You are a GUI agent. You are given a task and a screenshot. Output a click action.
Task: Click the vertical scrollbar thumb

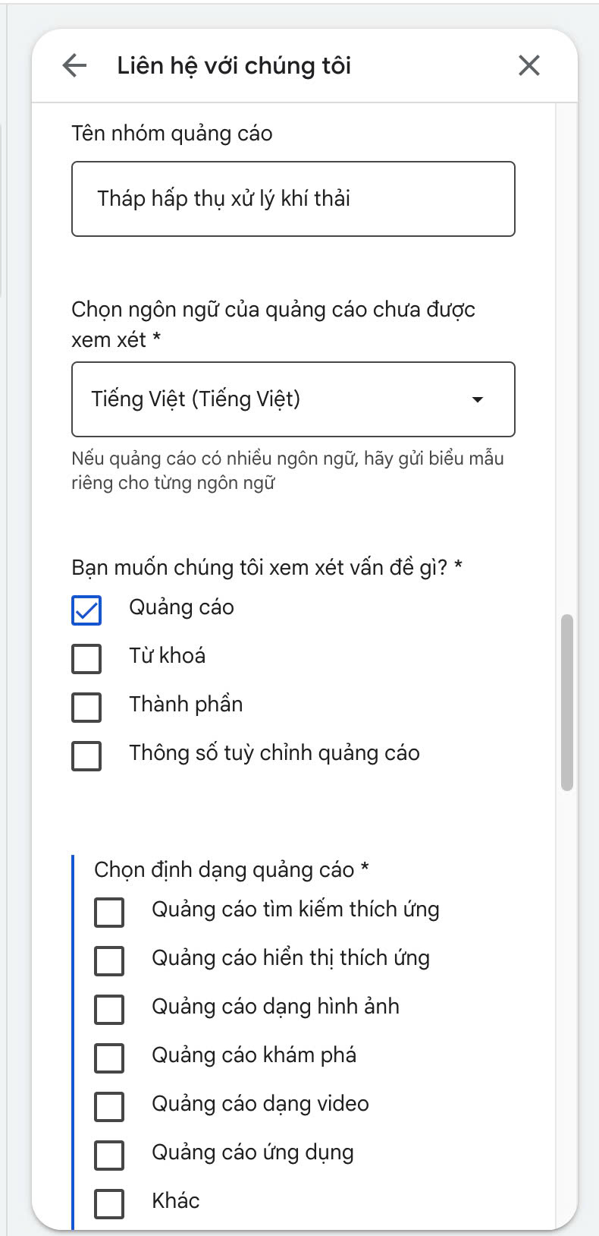coord(567,702)
